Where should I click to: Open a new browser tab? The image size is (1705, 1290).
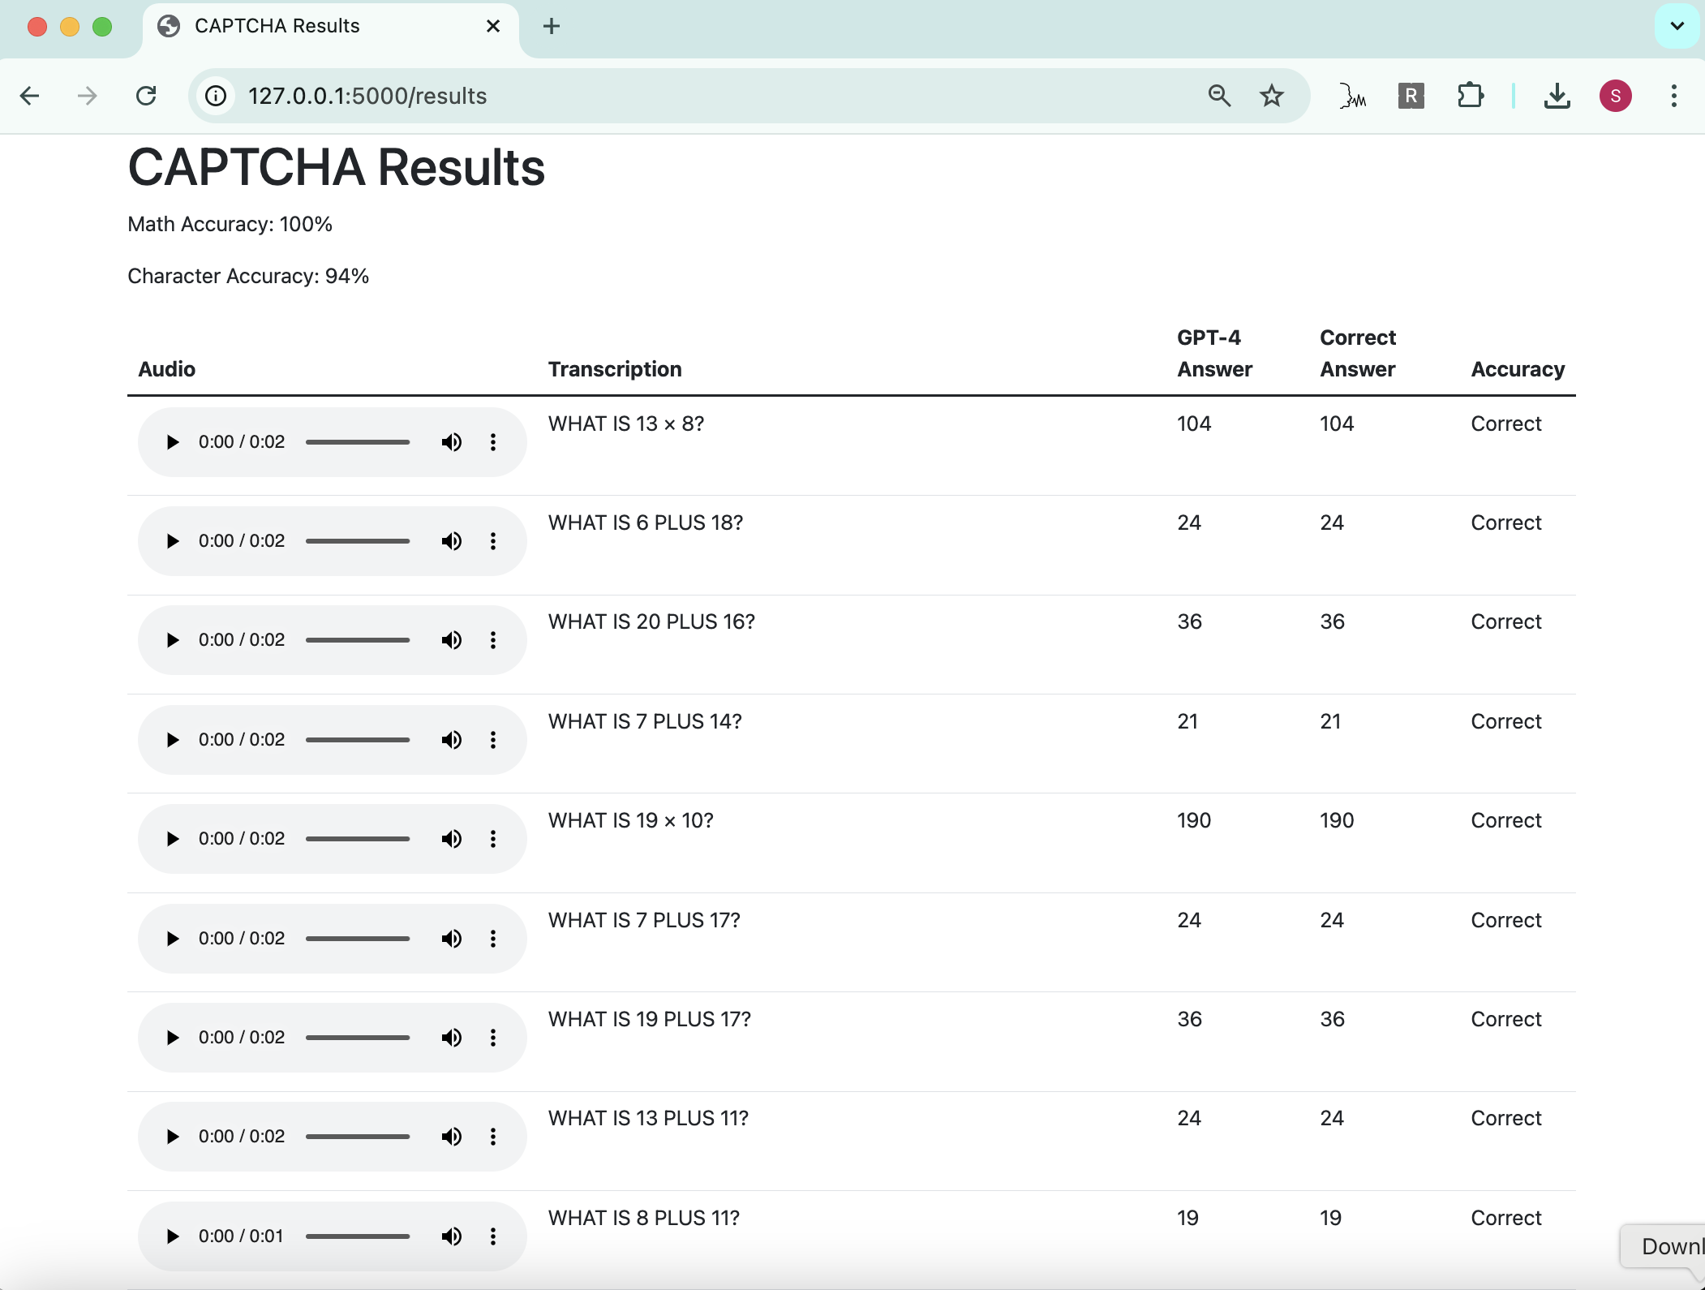552,26
